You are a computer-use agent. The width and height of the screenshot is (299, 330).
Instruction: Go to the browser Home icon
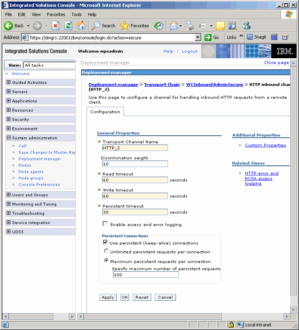coord(81,26)
